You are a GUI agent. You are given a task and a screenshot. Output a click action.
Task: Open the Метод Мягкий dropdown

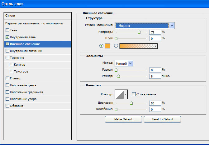(x=131, y=63)
